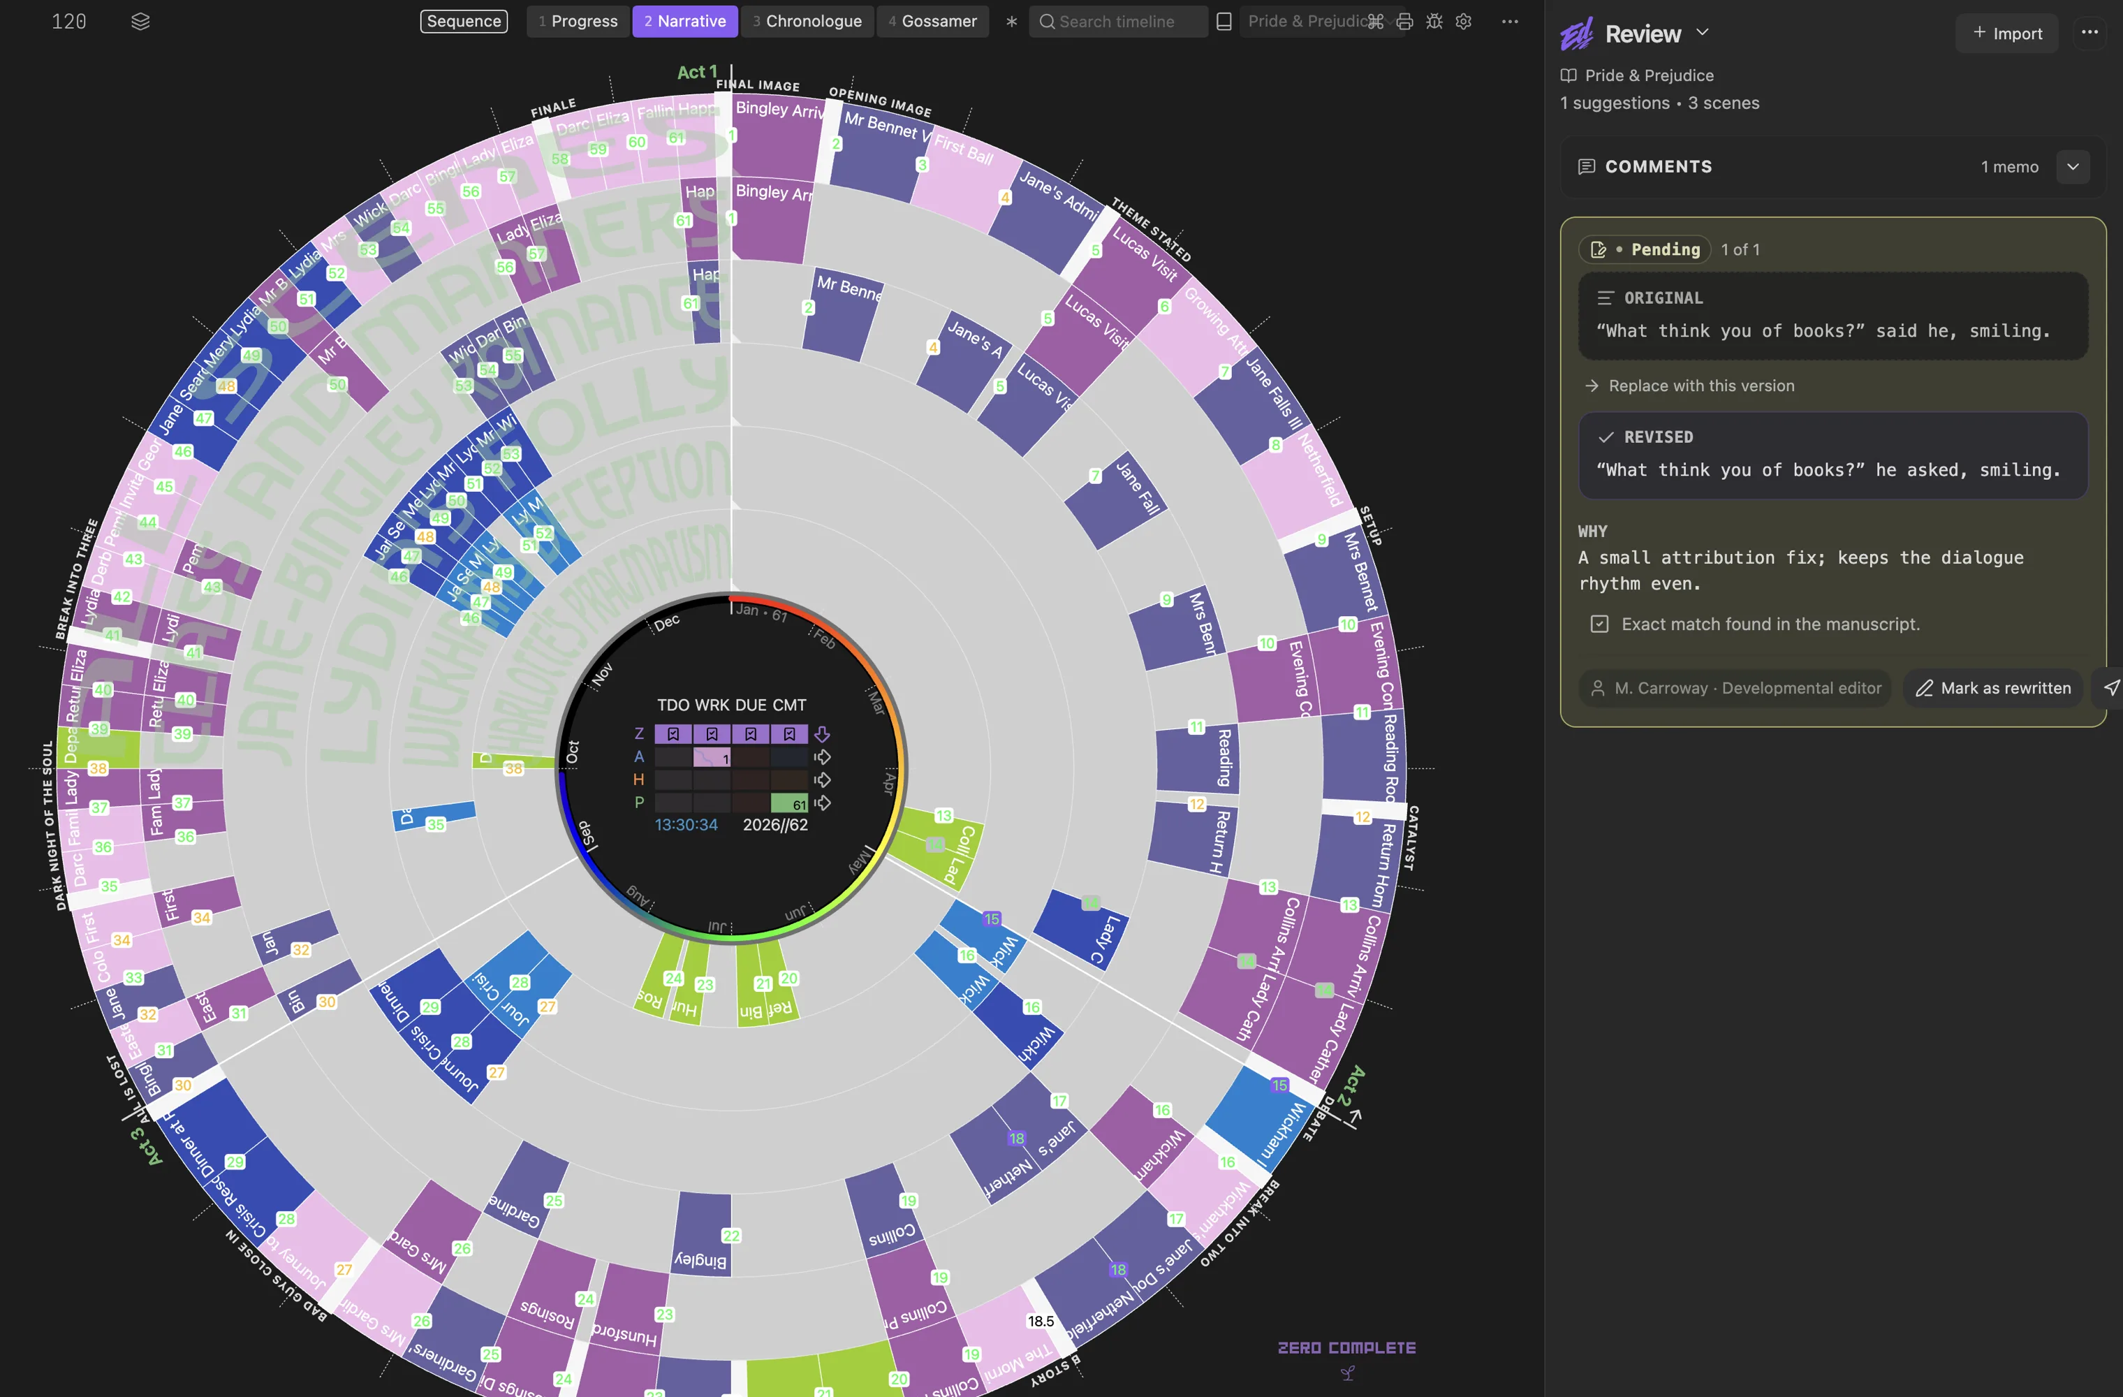Viewport: 2123px width, 1397px height.
Task: Click the bookmark icon under CMT column
Action: click(789, 734)
